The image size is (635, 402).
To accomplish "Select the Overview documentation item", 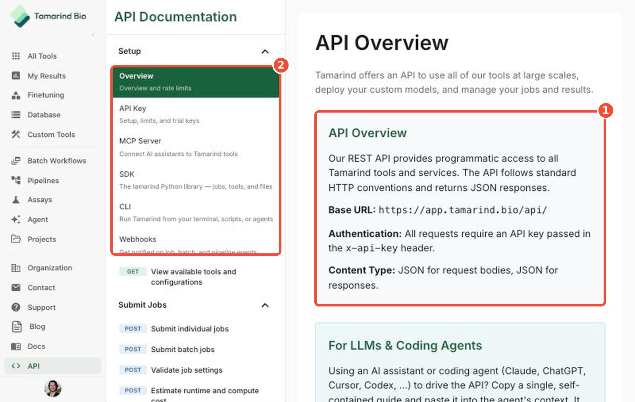I will pyautogui.click(x=196, y=82).
